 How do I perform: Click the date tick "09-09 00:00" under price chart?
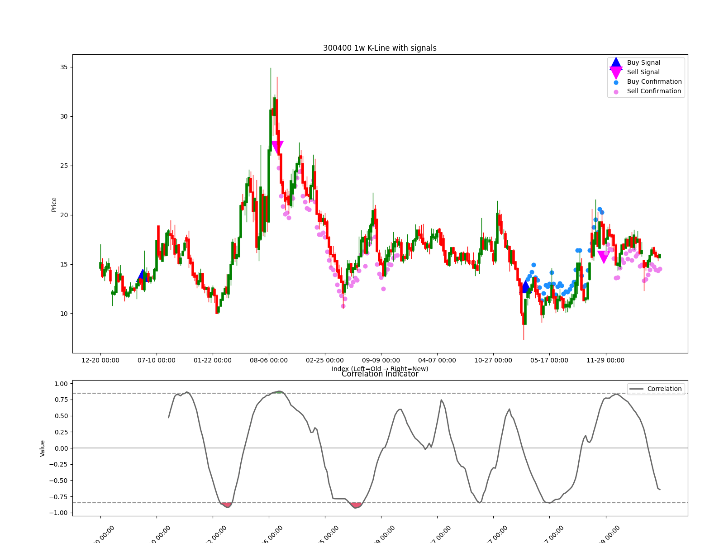click(x=381, y=361)
